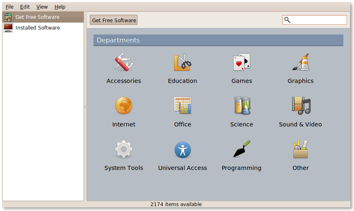Click the Get Free Software sidebar icon
Viewport: 354px width, 211px height.
8,17
